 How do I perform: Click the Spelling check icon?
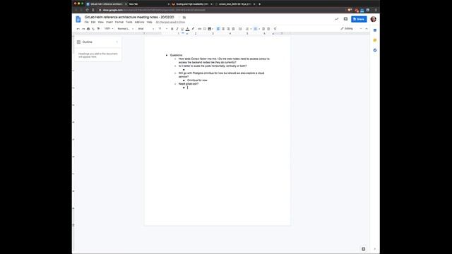coord(93,29)
